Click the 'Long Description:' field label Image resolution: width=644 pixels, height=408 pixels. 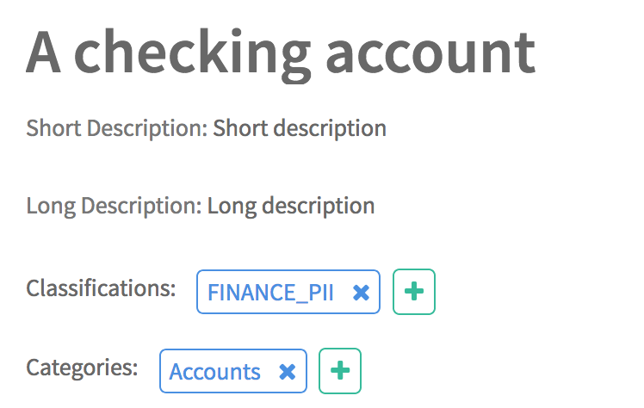pyautogui.click(x=115, y=207)
